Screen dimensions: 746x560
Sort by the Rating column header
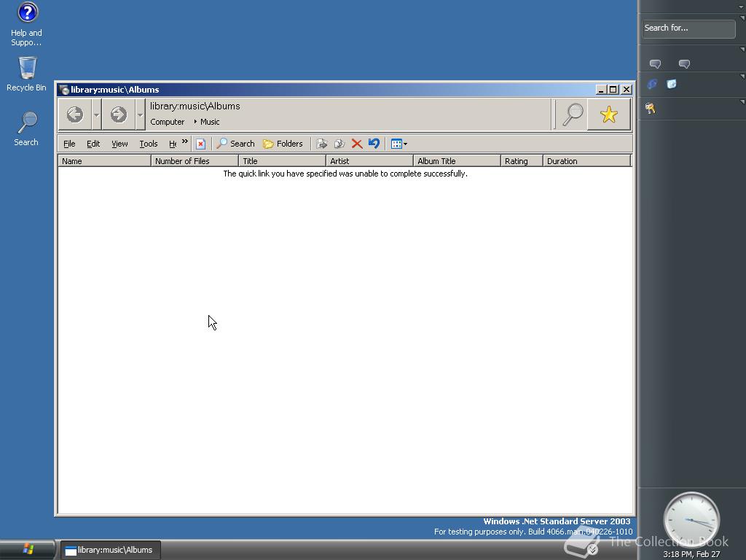(x=522, y=161)
